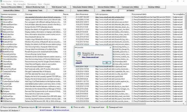The height and width of the screenshot is (112, 187).
Task: Click the DiskSmartView row icon
Action: tap(1, 96)
